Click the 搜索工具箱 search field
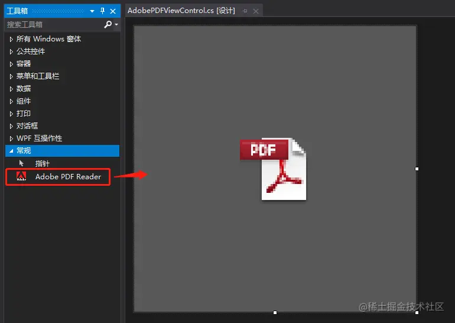The image size is (455, 323). click(54, 25)
